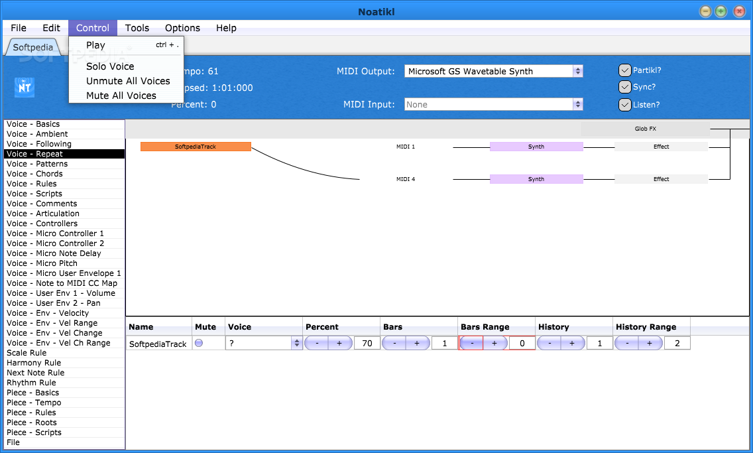753x453 pixels.
Task: Select Voice - Scripts in the list
Action: tap(64, 194)
